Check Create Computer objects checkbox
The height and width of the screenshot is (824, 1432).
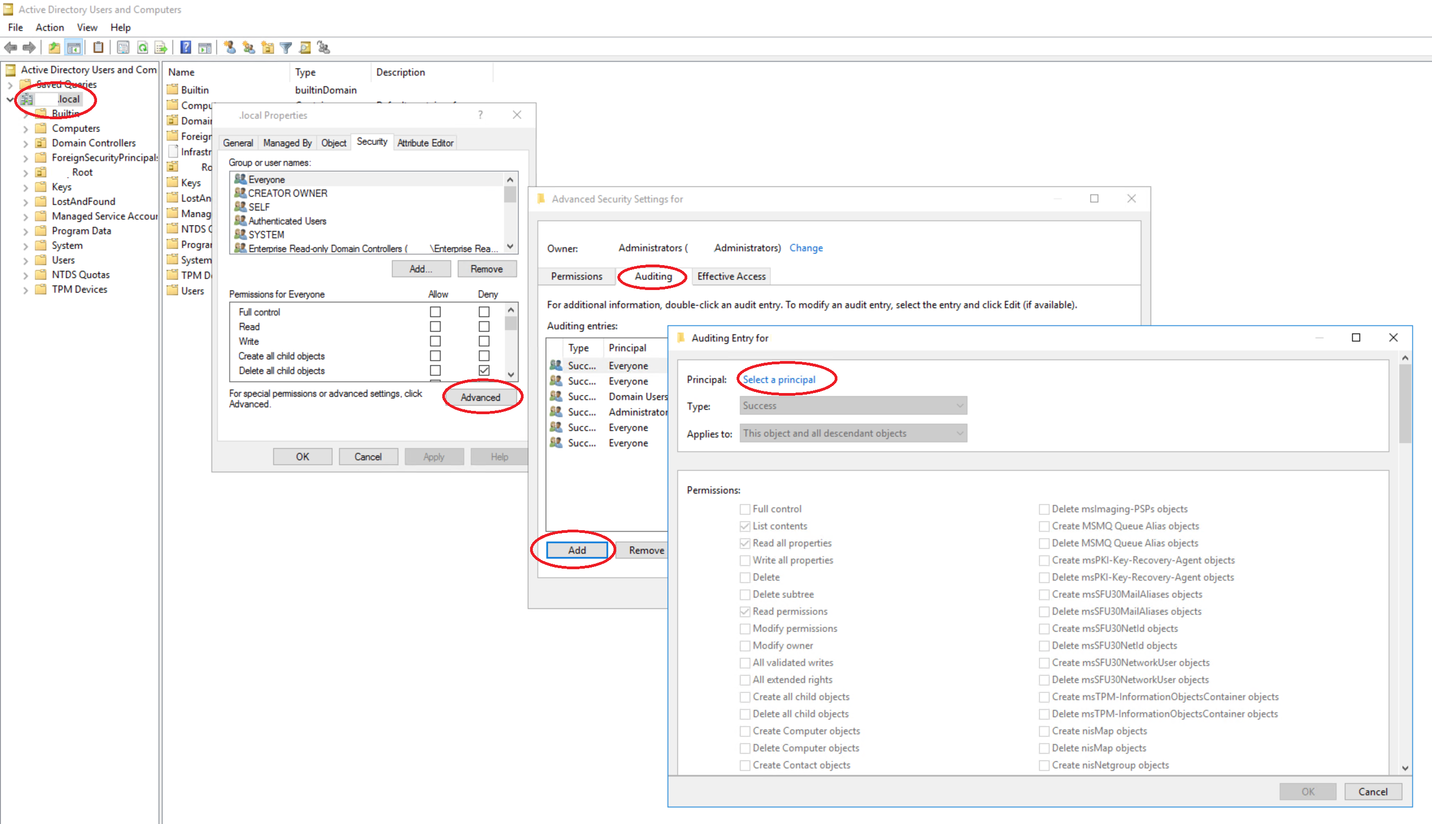745,731
